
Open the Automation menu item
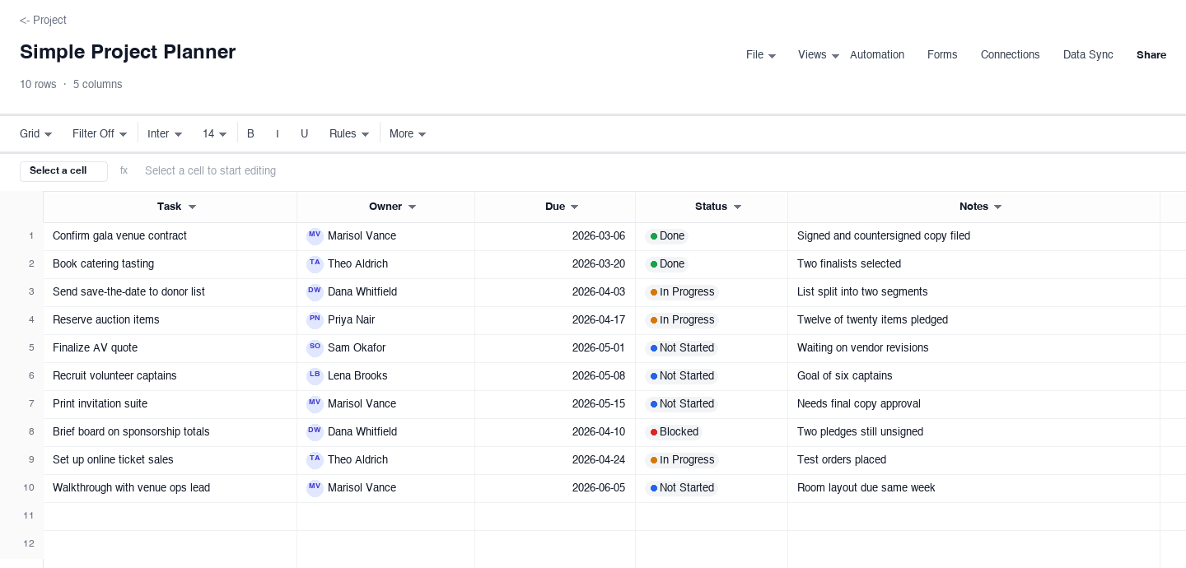tap(877, 55)
